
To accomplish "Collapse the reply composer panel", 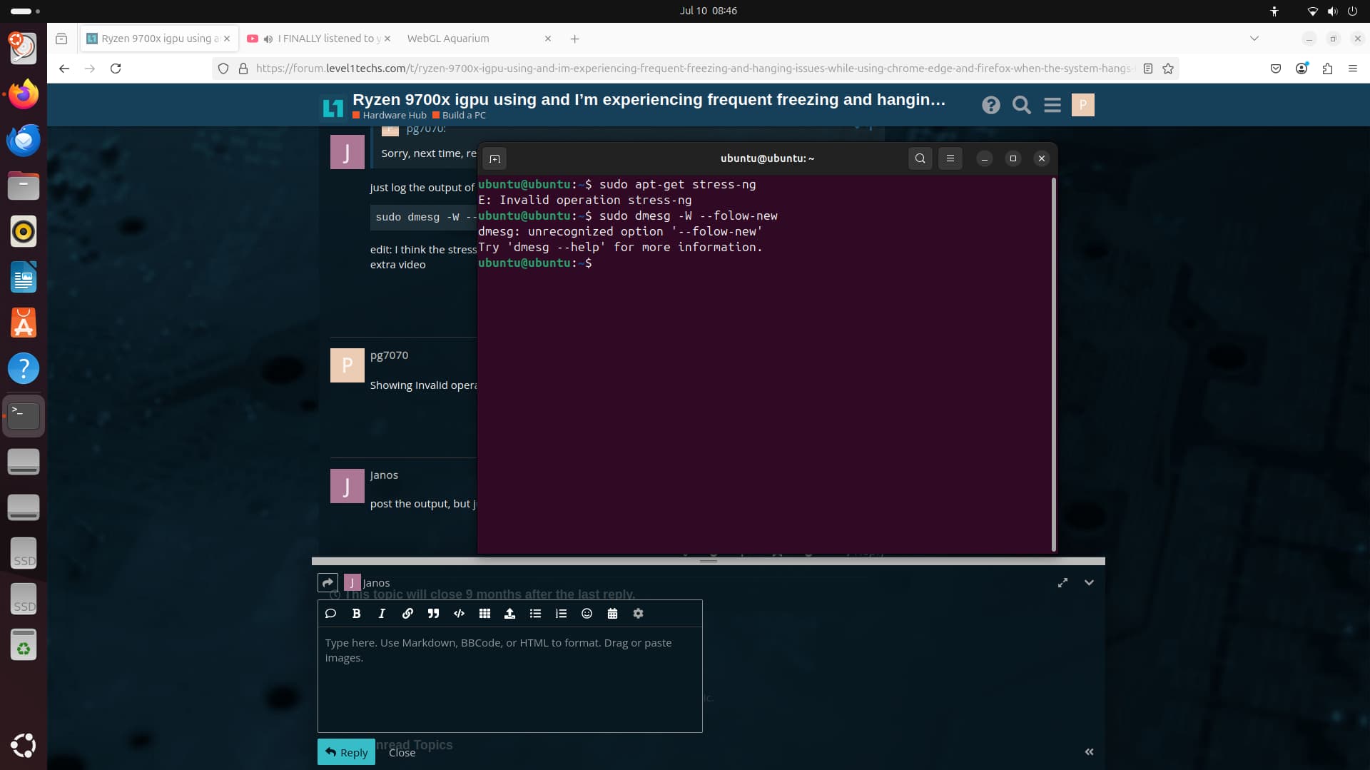I will tap(1089, 583).
